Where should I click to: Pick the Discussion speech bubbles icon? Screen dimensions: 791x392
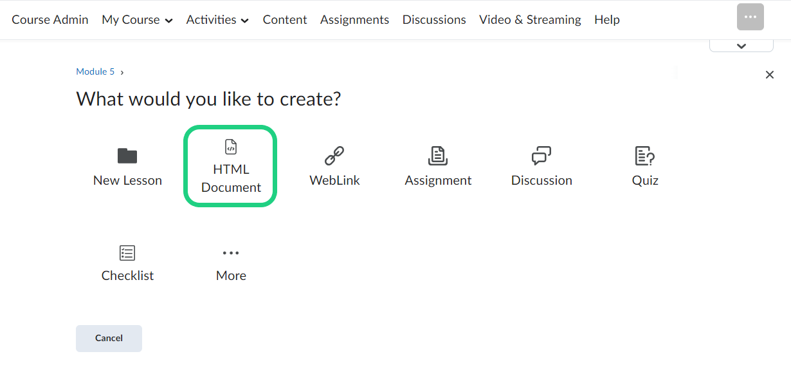point(541,156)
